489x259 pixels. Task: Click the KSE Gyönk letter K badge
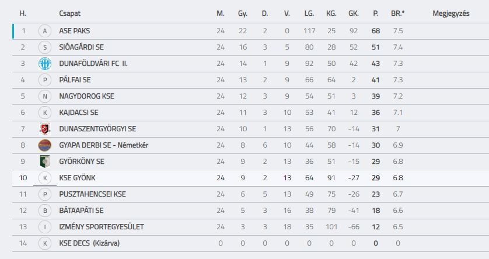click(45, 178)
